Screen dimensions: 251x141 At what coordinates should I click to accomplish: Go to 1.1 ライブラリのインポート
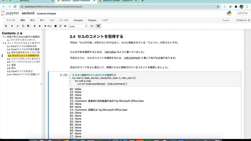21,40
